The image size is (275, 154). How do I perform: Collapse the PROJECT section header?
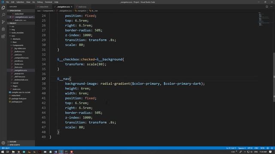(x=21, y=23)
